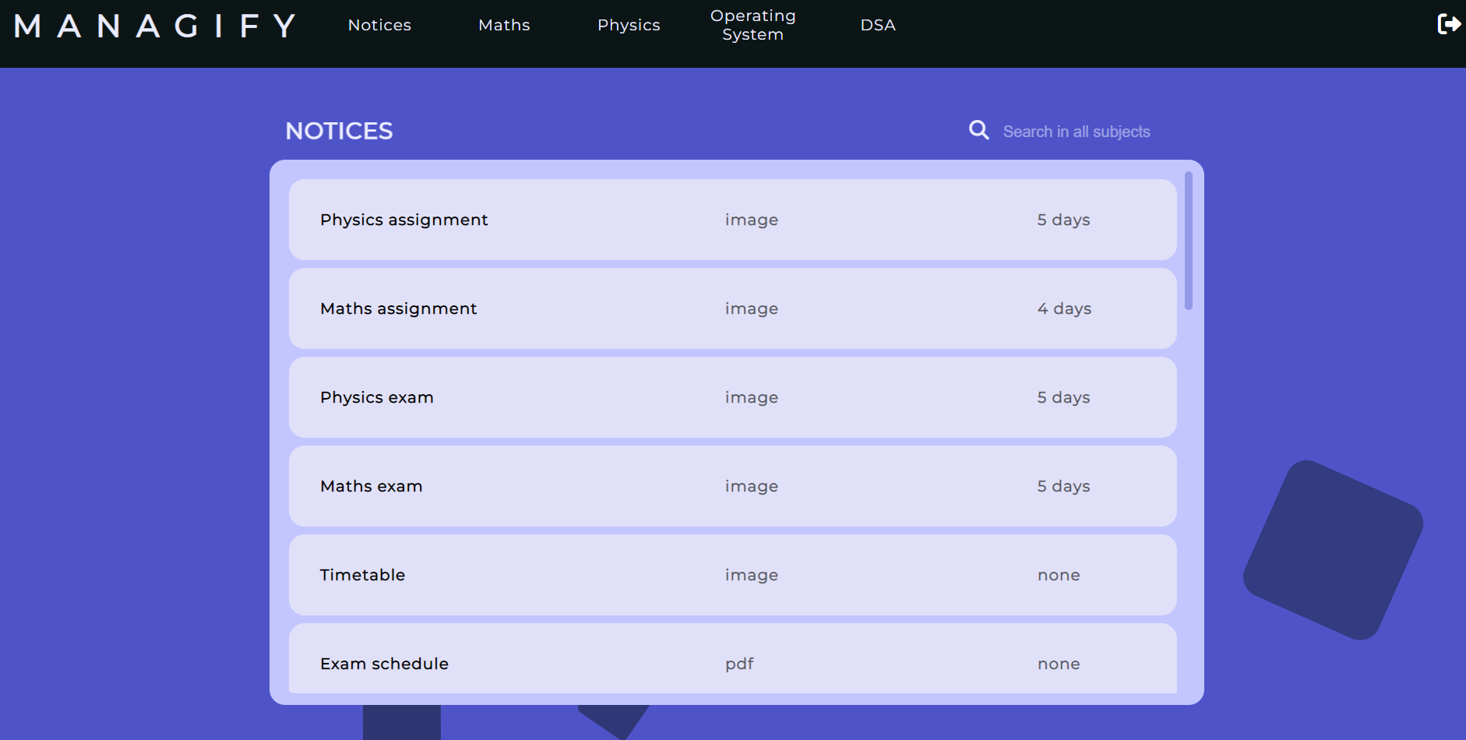Navigate to the Operating System section
The image size is (1466, 740).
pos(752,24)
